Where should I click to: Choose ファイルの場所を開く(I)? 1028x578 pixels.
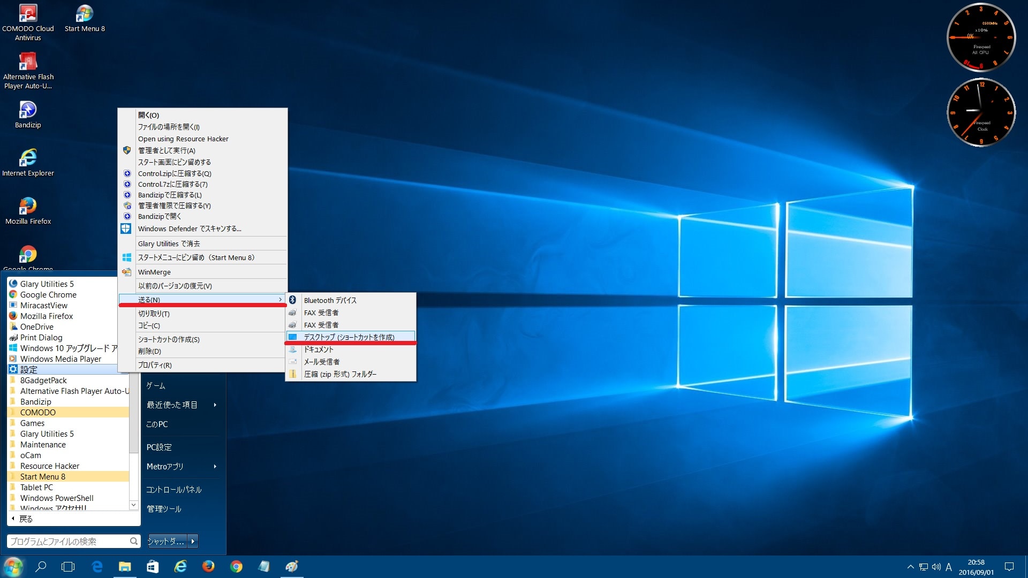(x=202, y=127)
